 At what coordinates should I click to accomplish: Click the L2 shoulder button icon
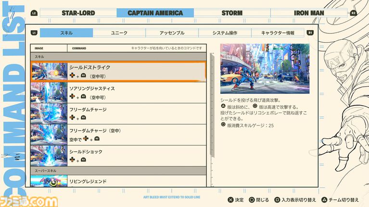coord(34,13)
